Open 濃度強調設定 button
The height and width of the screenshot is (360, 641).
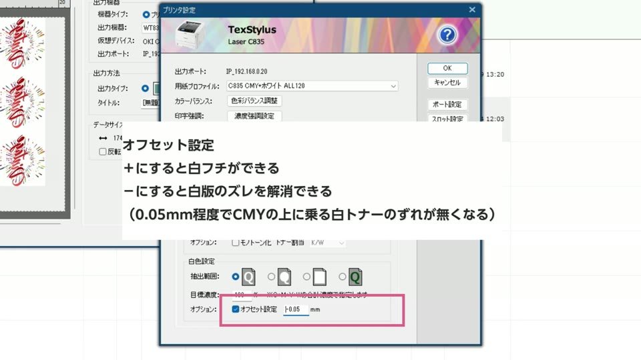(254, 116)
